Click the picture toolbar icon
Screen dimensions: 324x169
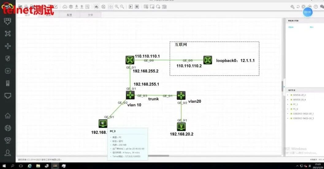96,7
